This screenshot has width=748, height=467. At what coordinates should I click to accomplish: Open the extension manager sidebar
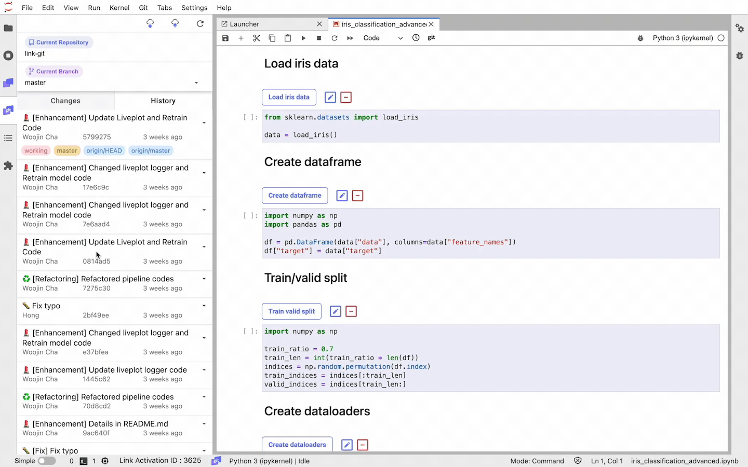point(8,165)
